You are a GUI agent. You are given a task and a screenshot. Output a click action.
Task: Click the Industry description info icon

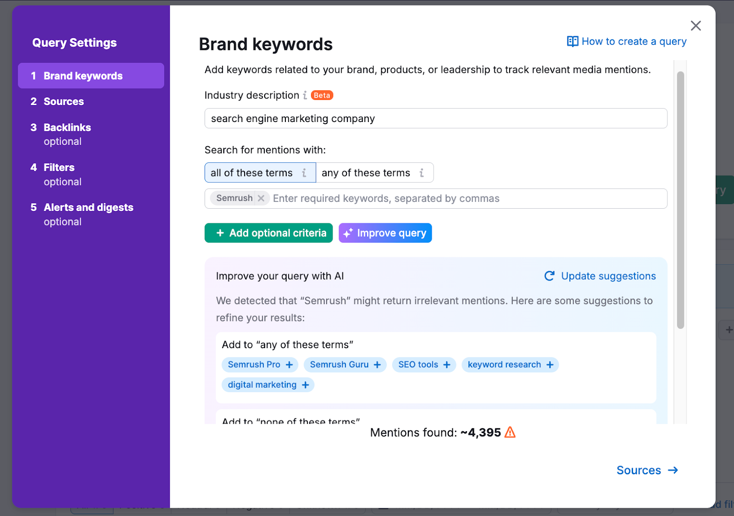click(305, 95)
